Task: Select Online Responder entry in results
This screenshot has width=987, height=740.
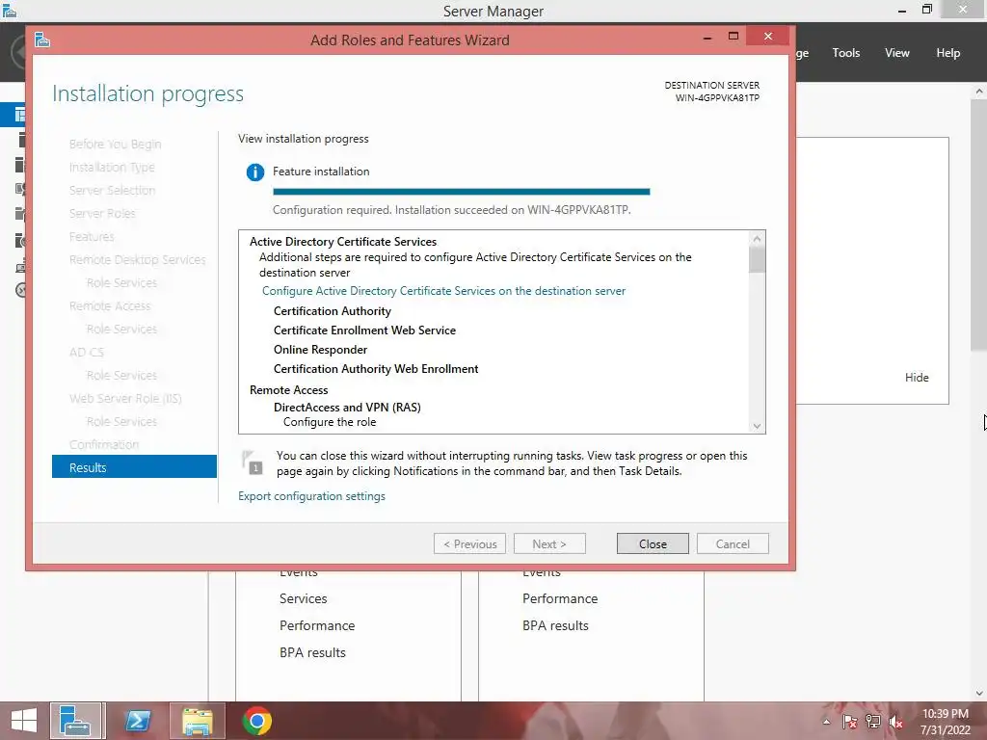Action: tap(320, 349)
